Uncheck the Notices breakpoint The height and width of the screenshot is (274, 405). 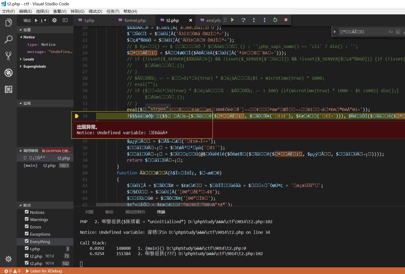27,212
